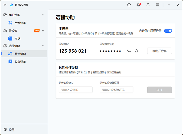Screen dimensions: 183x135
Task: Click the 云设备 cloud icon
Action: [x=5, y=31]
